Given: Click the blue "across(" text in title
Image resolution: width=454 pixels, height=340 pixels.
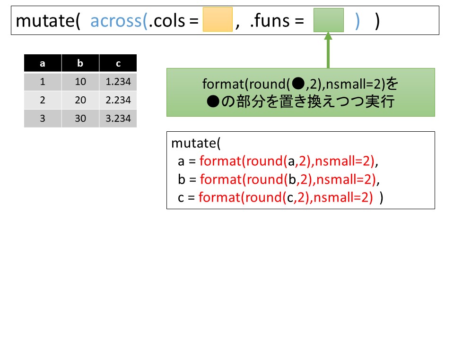Looking at the screenshot, I should click(x=119, y=21).
